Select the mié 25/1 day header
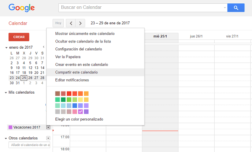The image size is (252, 152). pyautogui.click(x=160, y=36)
